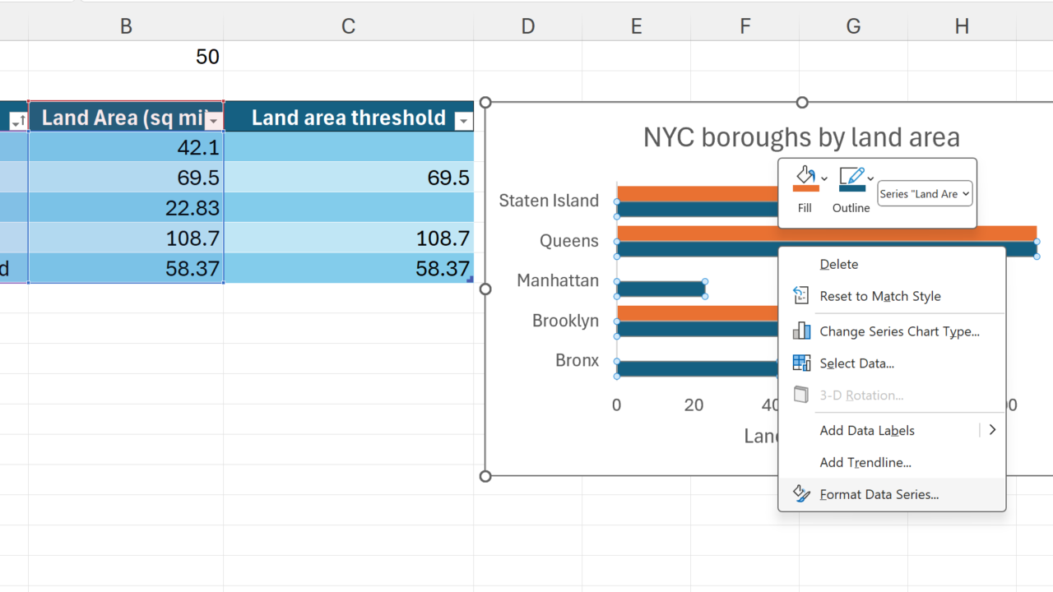Image resolution: width=1053 pixels, height=592 pixels.
Task: Open the Outline color dropdown arrow
Action: pos(870,178)
